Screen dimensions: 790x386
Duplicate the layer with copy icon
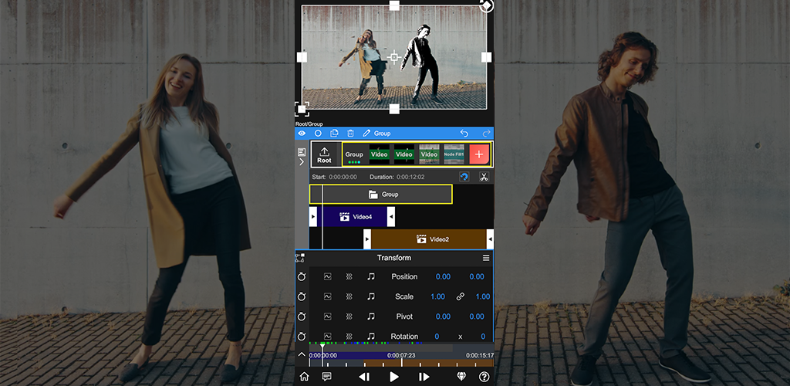click(334, 134)
